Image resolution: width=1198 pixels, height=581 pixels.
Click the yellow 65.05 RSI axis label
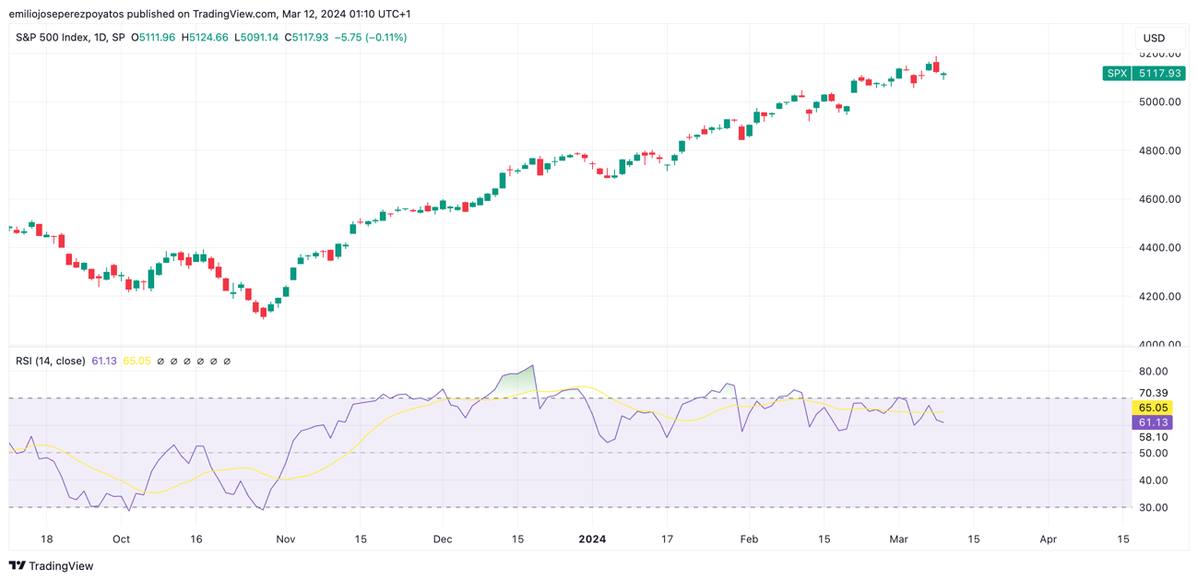[1153, 408]
